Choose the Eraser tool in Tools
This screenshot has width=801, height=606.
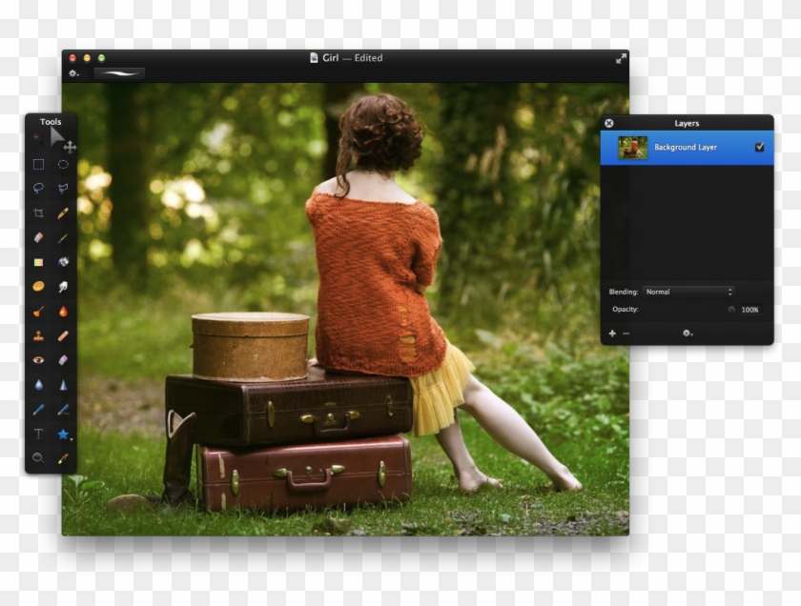click(38, 238)
